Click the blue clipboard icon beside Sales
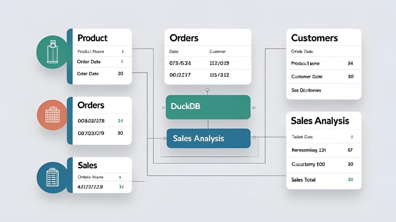396x222 pixels. [52, 177]
